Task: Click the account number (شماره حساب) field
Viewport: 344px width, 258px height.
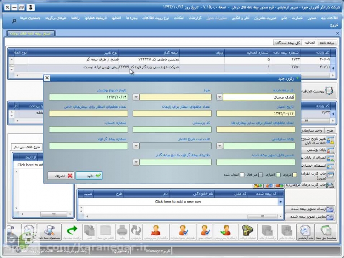Action: (x=88, y=130)
